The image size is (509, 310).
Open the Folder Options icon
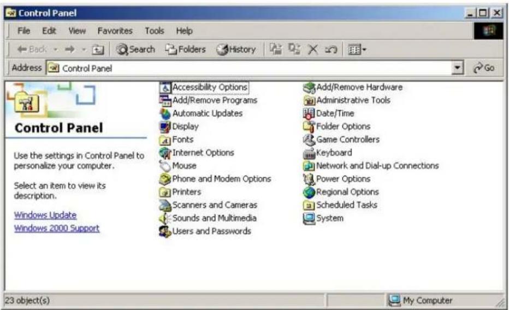(x=309, y=127)
